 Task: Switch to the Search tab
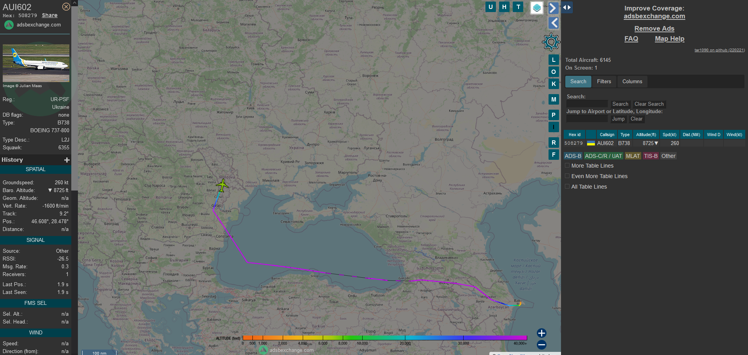click(578, 82)
